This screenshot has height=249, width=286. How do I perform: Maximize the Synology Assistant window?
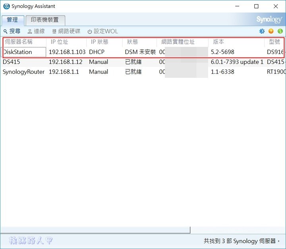pos(256,6)
